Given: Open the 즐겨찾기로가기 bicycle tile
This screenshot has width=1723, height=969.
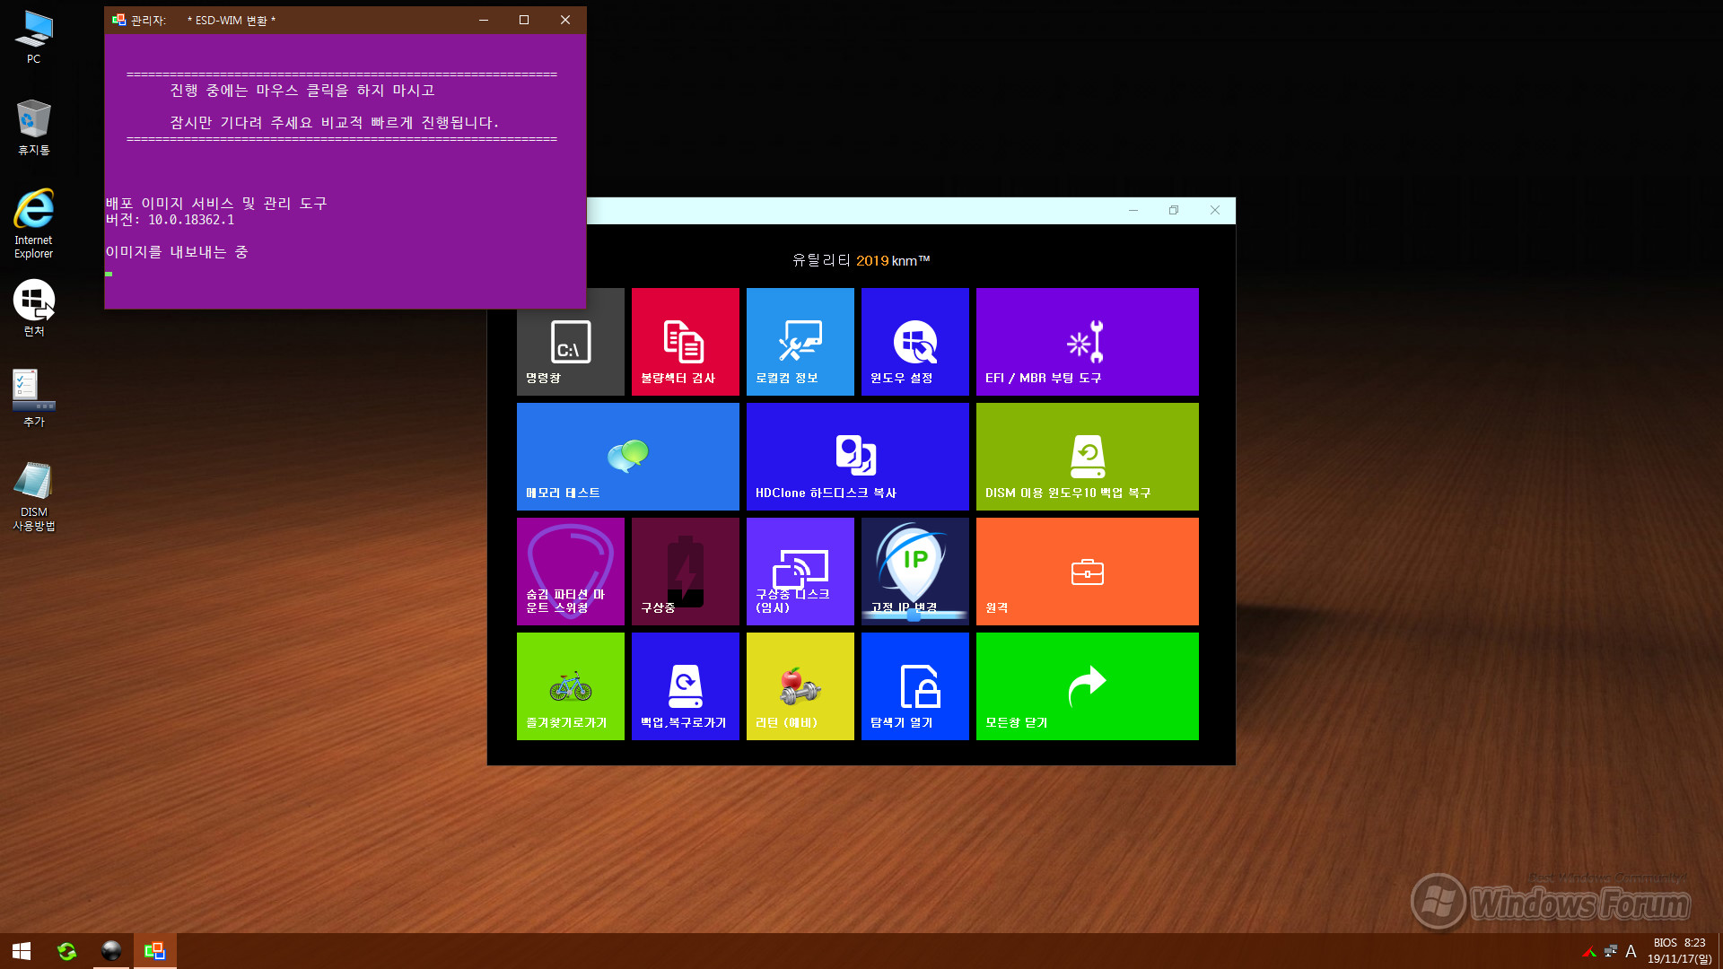Looking at the screenshot, I should pyautogui.click(x=570, y=686).
